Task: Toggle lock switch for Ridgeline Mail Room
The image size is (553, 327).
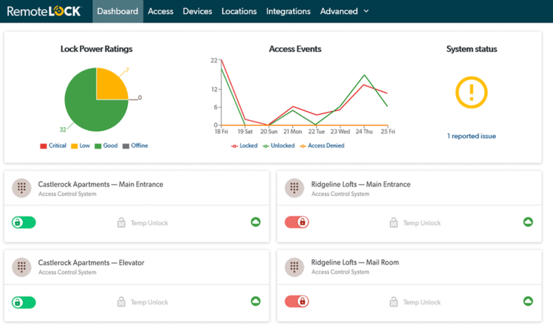Action: coord(297,301)
